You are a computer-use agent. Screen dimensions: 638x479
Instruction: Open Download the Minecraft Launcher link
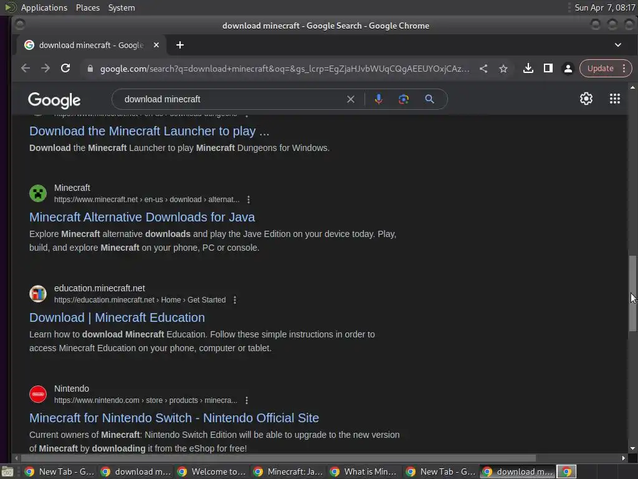(150, 131)
